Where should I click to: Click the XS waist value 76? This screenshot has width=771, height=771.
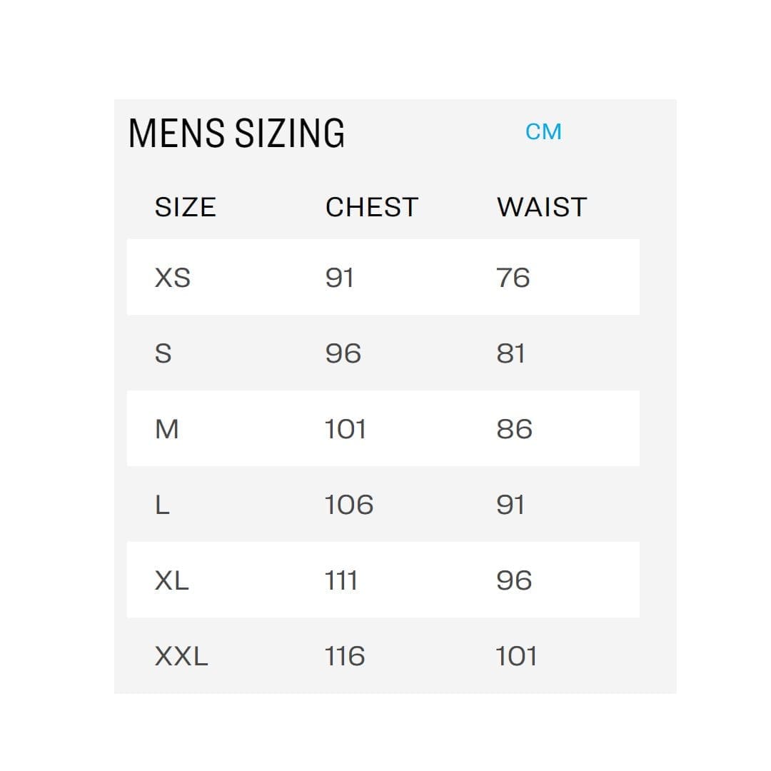tap(513, 278)
